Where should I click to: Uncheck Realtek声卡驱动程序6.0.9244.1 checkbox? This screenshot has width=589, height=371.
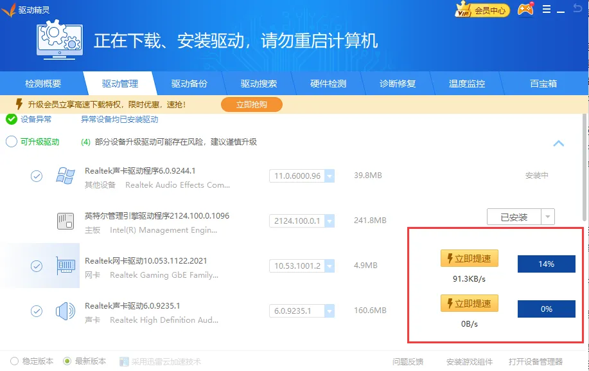[37, 176]
